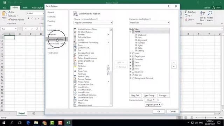Click the OK button
The height and width of the screenshot is (126, 224).
159,111
